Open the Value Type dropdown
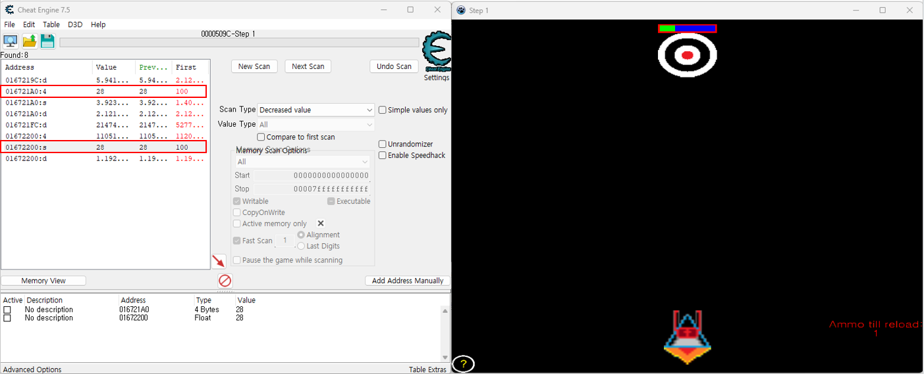The height and width of the screenshot is (374, 924). tap(315, 124)
